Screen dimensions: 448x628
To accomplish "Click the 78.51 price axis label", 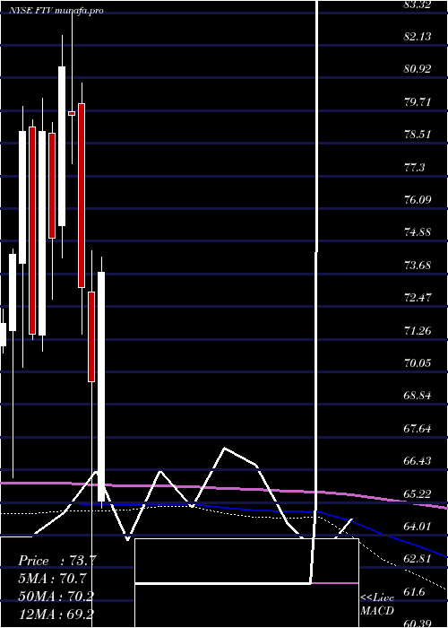I will point(418,135).
